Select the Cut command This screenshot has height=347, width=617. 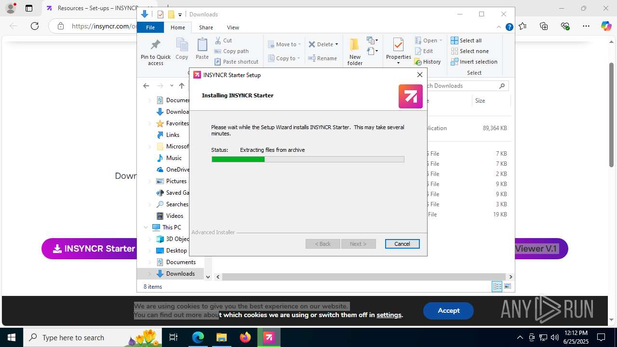click(x=223, y=40)
